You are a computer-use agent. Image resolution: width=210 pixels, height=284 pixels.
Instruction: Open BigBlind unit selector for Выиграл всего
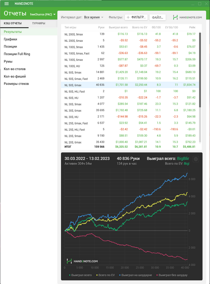(x=183, y=159)
